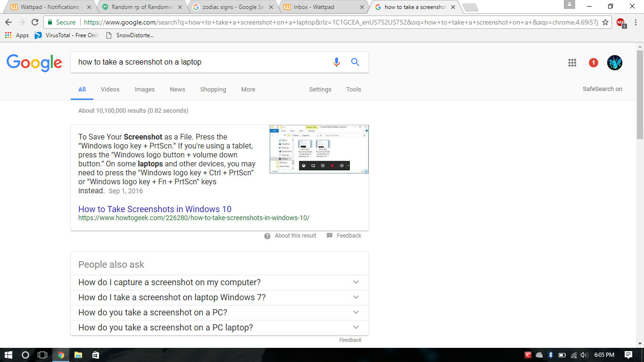Click the snippet Feedback link with flag
Viewport: 644px width, 362px height.
344,236
